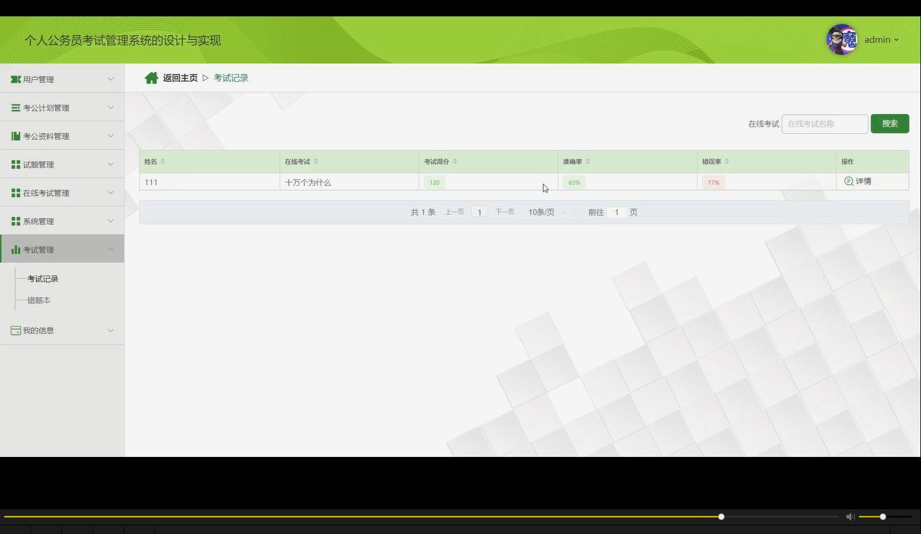Click the 十万个为什么 exam cell
Image resolution: width=921 pixels, height=534 pixels.
308,182
